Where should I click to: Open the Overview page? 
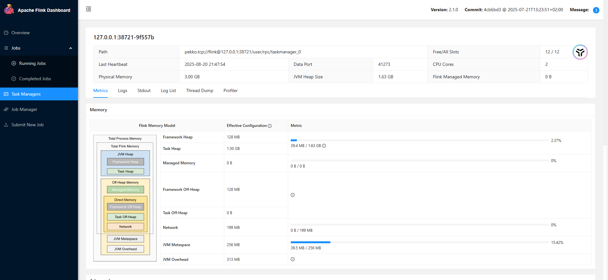pyautogui.click(x=20, y=33)
